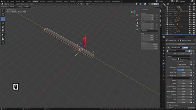
Task: Toggle the Live UV checkbox
Action: [178, 62]
